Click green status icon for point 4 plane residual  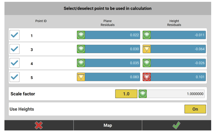81,63
